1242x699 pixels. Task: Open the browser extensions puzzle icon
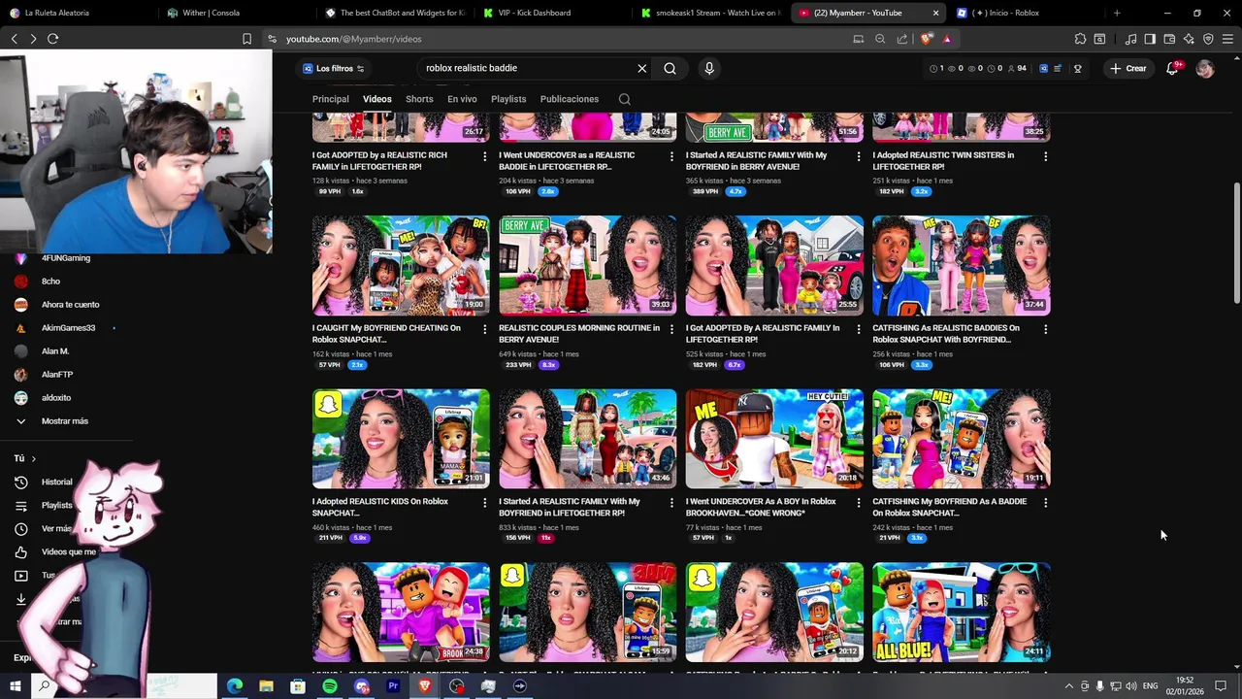click(1080, 39)
